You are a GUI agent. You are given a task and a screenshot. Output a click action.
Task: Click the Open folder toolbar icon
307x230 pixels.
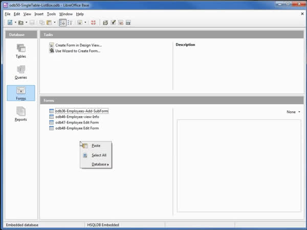tap(21, 22)
